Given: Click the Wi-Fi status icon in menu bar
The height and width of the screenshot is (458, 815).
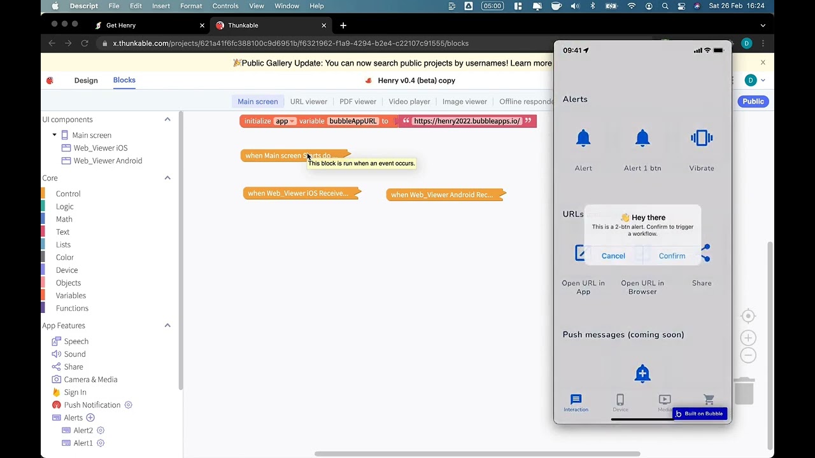Looking at the screenshot, I should click(x=632, y=6).
